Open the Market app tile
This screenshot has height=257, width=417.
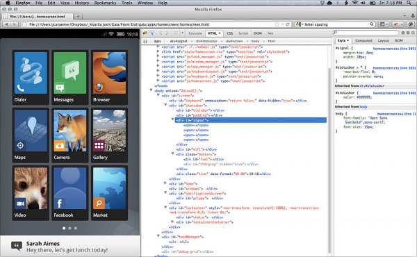coord(109,192)
